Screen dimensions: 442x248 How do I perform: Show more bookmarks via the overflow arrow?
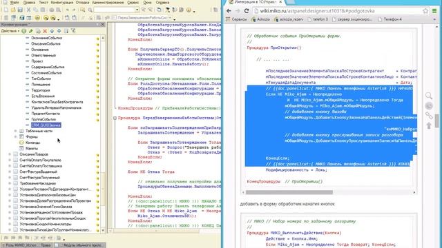click(434, 19)
